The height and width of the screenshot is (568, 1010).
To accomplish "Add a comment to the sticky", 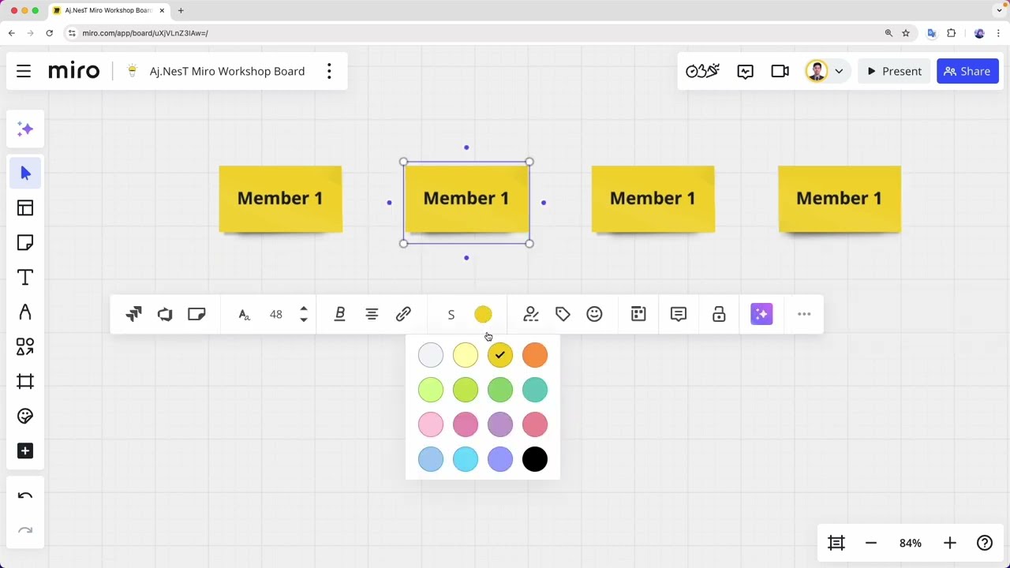I will [x=679, y=314].
